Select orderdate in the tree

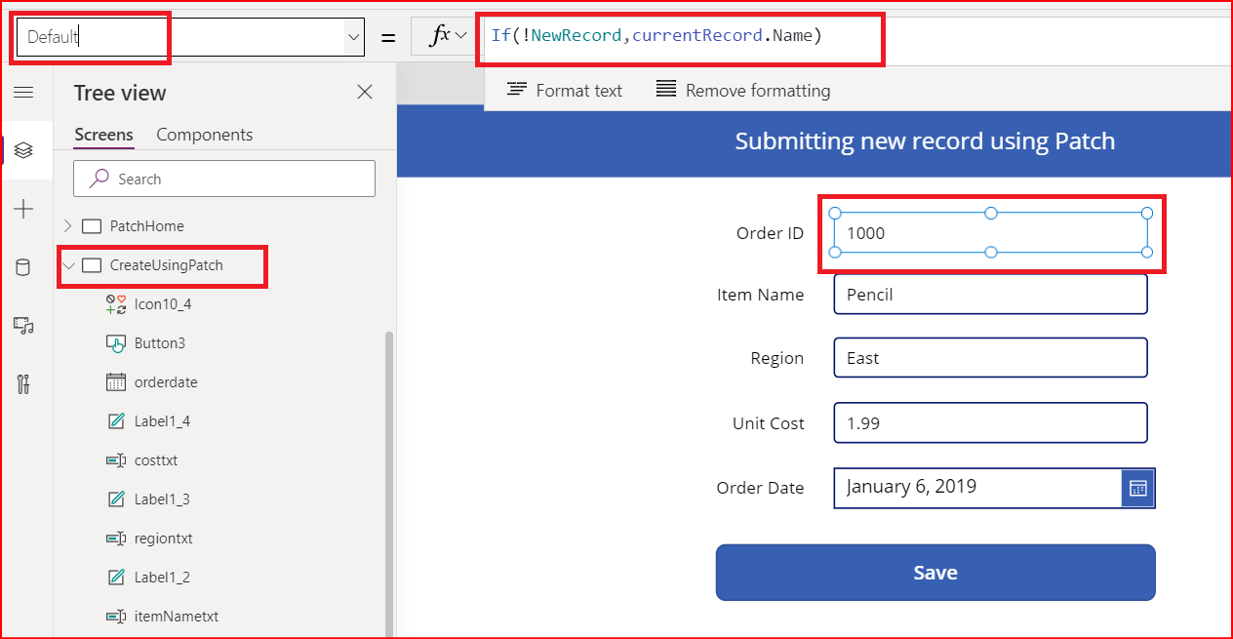166,382
